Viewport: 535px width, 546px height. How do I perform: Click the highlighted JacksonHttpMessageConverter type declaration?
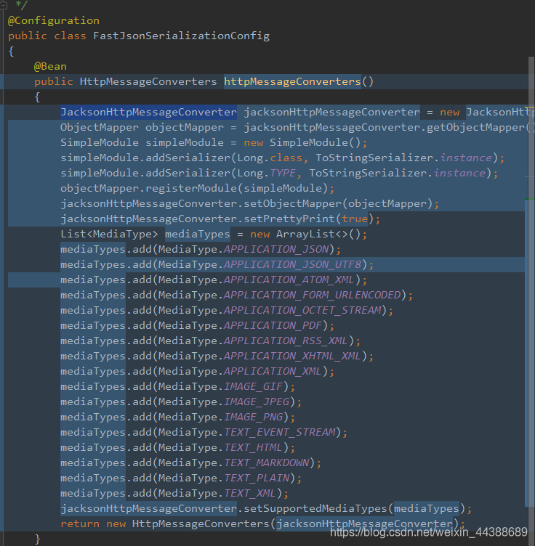coord(148,112)
